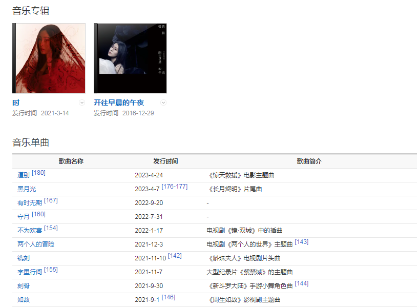This screenshot has width=419, height=307.
Task: Open the song link 守月
Action: [24, 217]
